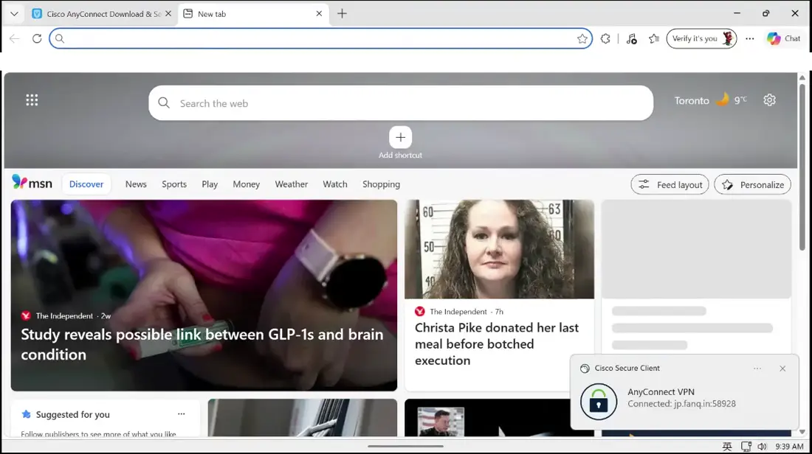
Task: Open Toronto weather widget
Action: coord(710,99)
